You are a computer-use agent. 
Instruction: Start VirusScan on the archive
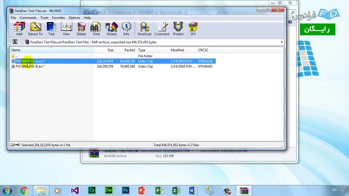point(144,29)
